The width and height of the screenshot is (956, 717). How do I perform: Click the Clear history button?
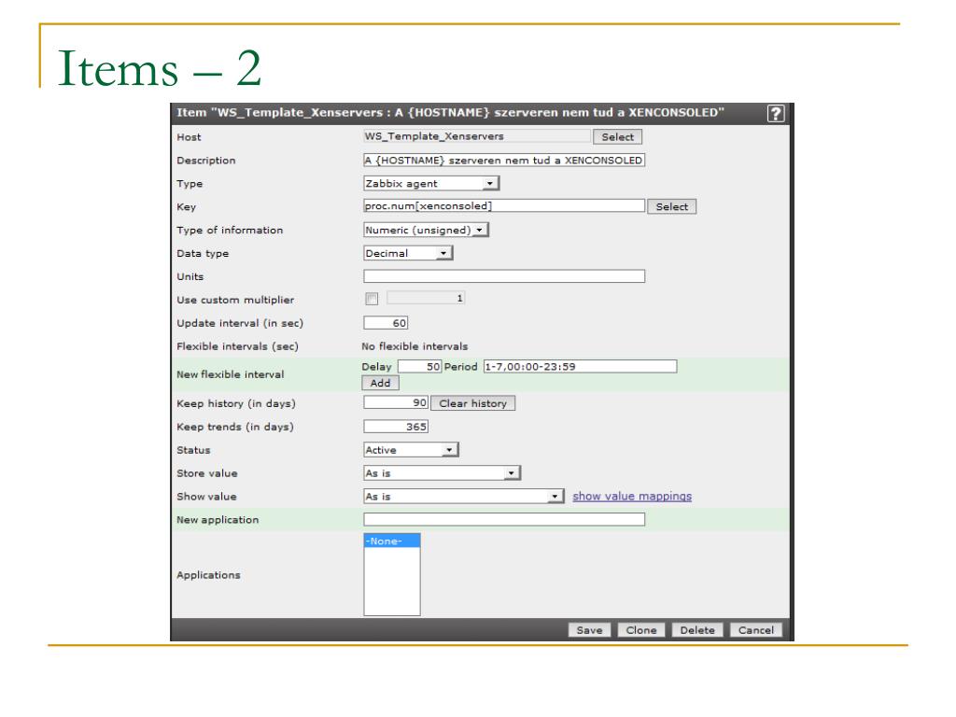tap(473, 403)
